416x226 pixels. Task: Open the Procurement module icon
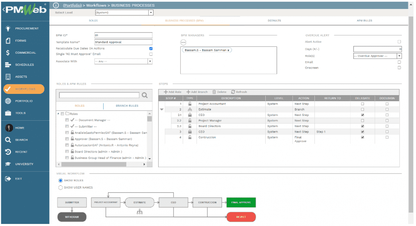[8, 28]
